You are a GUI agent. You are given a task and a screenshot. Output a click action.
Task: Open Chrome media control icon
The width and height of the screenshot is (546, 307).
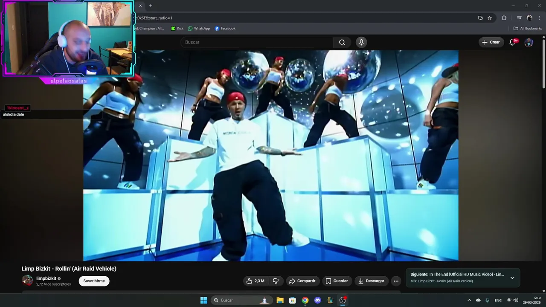point(519,18)
